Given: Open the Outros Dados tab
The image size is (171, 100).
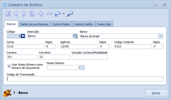Looking at the screenshot, I should click(61, 24).
